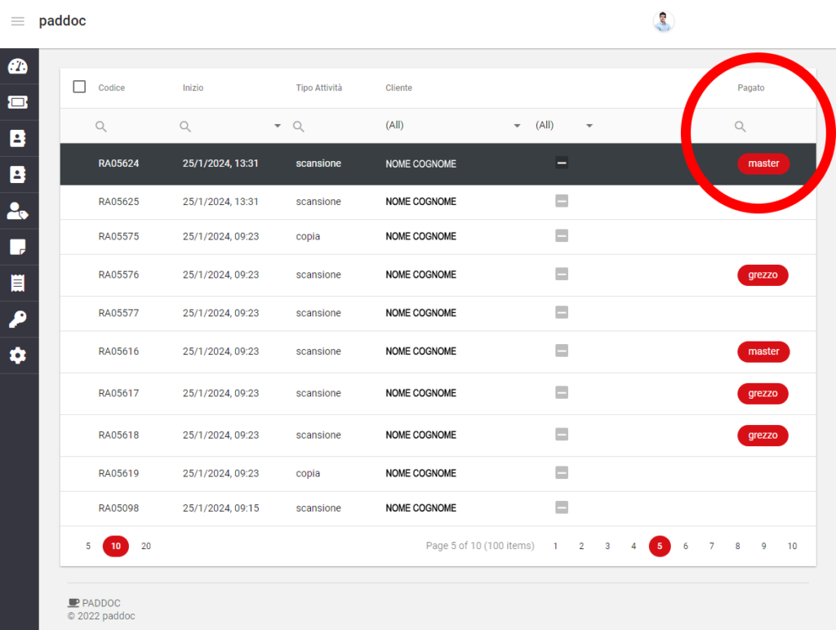Click search icon in Pagato filter
Image resolution: width=836 pixels, height=630 pixels.
tap(740, 127)
